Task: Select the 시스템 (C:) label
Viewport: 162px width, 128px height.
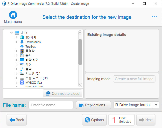Action: (x=33, y=73)
